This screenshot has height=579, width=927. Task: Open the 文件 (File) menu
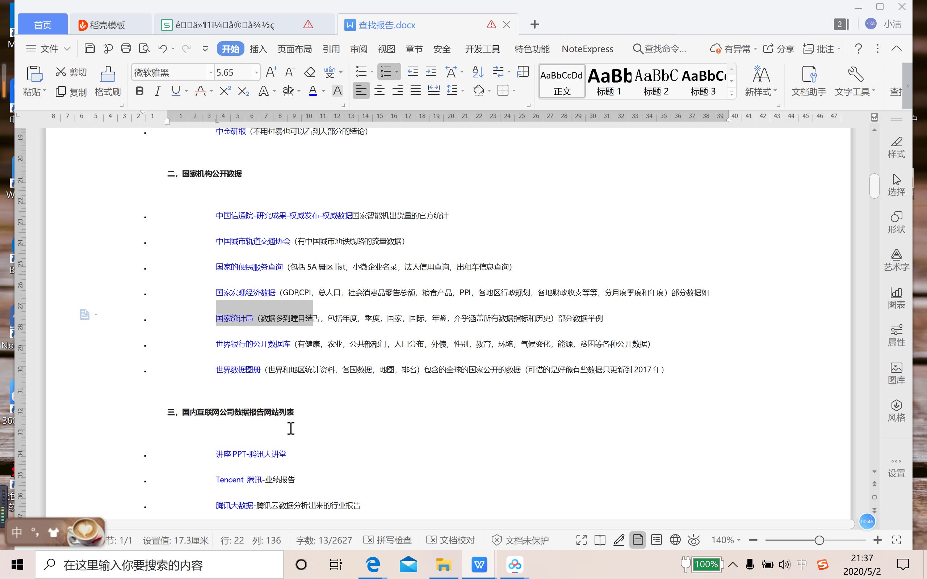(48, 48)
